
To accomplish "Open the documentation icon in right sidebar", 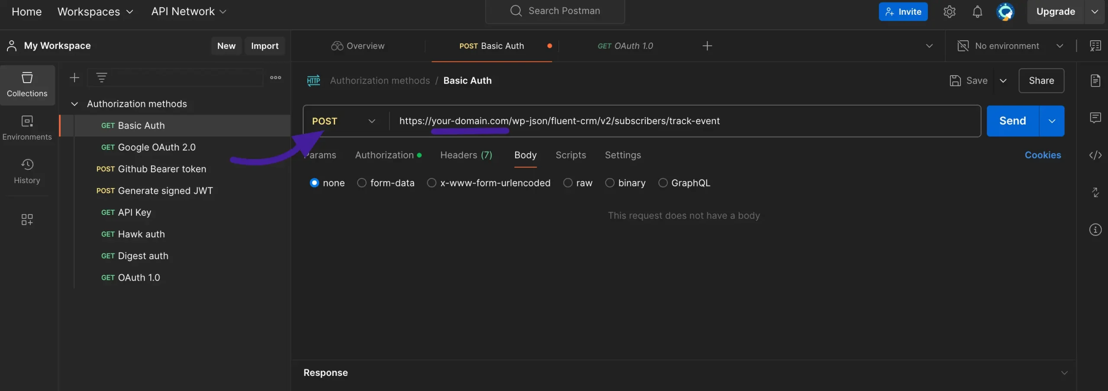I will point(1095,80).
